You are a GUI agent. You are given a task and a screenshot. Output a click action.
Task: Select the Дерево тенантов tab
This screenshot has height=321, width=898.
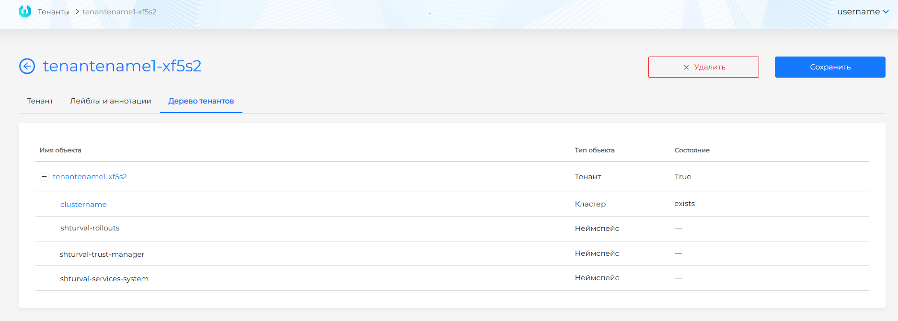pos(201,101)
